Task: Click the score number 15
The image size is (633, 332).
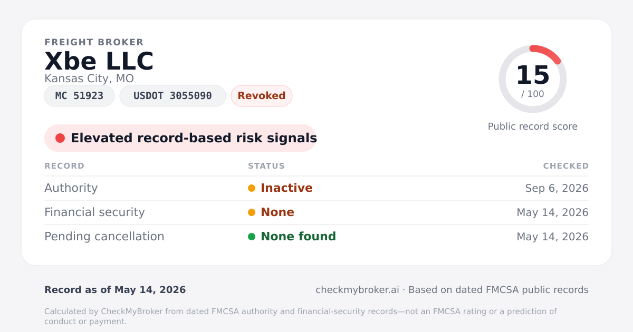Action: [x=533, y=75]
